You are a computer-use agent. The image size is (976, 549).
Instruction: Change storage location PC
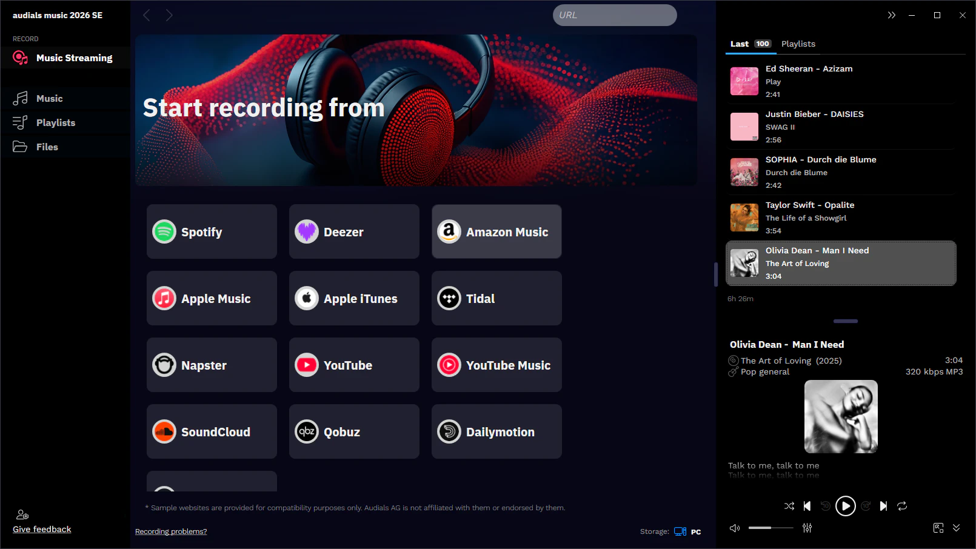pyautogui.click(x=687, y=531)
